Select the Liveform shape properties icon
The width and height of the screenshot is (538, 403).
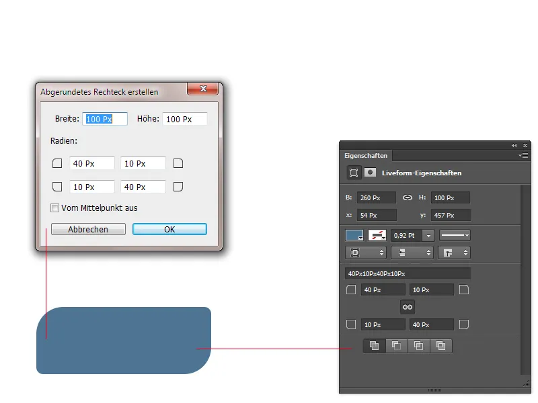[354, 173]
